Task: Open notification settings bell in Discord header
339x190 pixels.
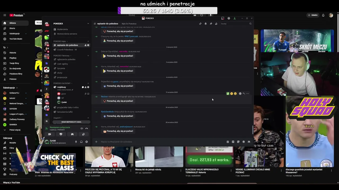Action: [206, 24]
